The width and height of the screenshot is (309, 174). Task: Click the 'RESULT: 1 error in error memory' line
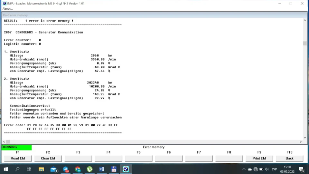tap(39, 21)
